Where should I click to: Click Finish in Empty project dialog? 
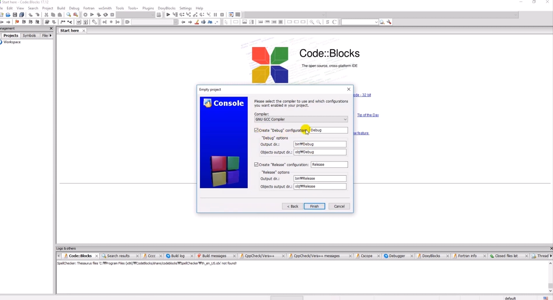(314, 206)
